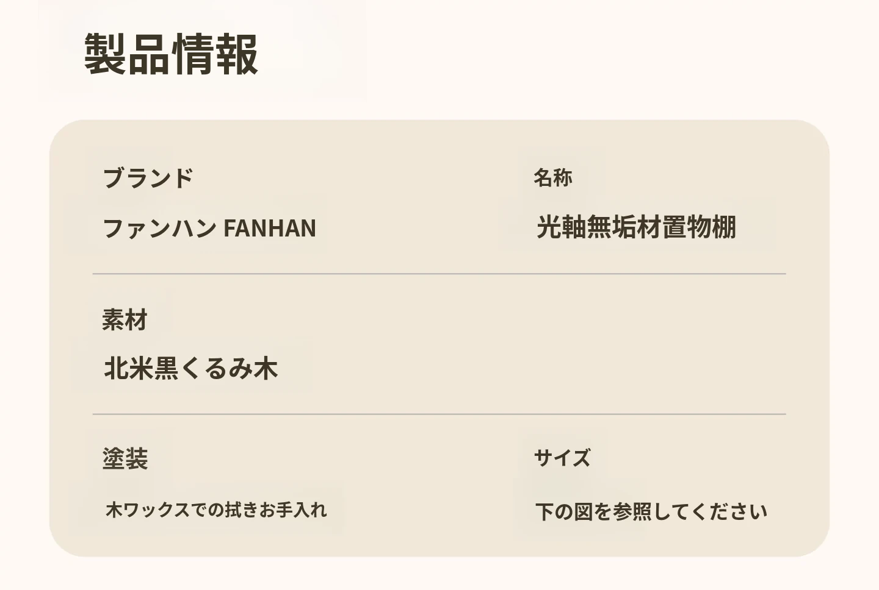This screenshot has height=590, width=879.
Task: Click the divider line below the brand row
Action: [x=439, y=274]
